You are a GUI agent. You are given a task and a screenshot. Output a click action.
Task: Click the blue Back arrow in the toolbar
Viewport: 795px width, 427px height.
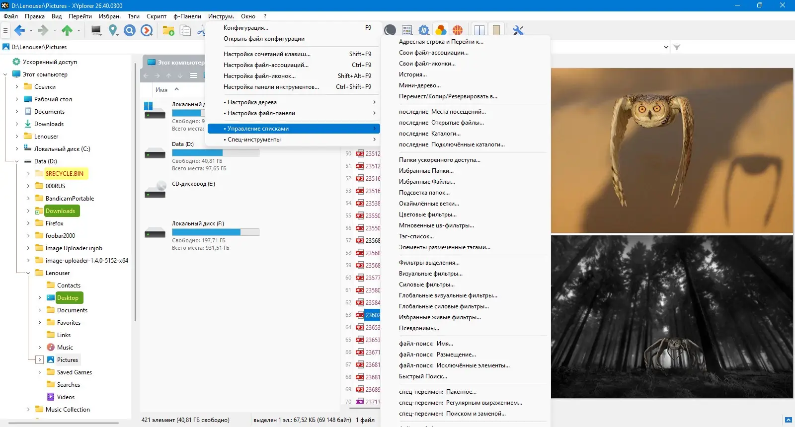[x=19, y=31]
